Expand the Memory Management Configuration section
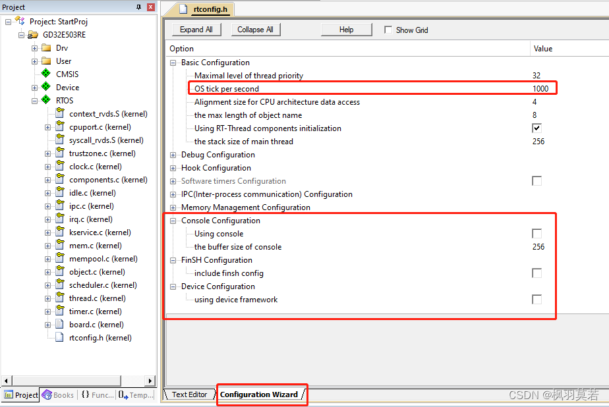 tap(173, 208)
